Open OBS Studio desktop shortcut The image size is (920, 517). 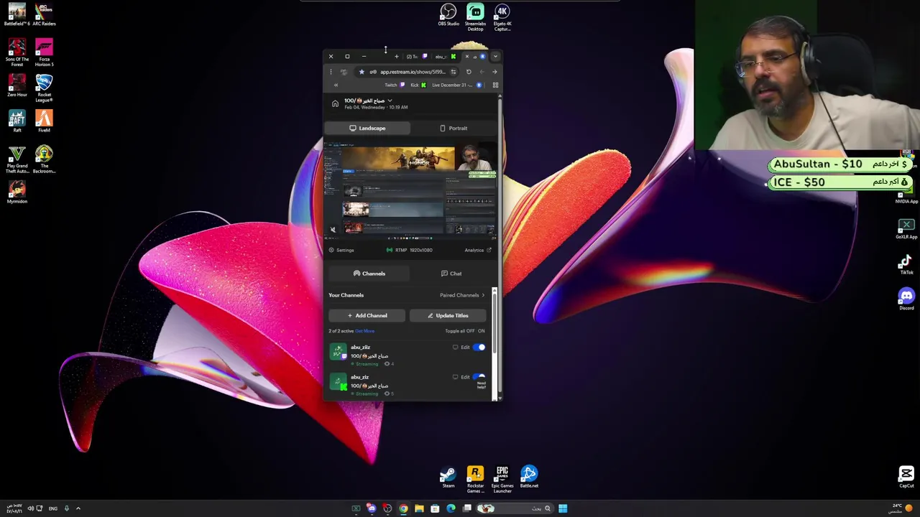point(448,15)
